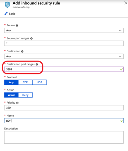Image resolution: width=128 pixels, height=151 pixels.
Task: Click into the Description text area
Action: click(x=64, y=137)
